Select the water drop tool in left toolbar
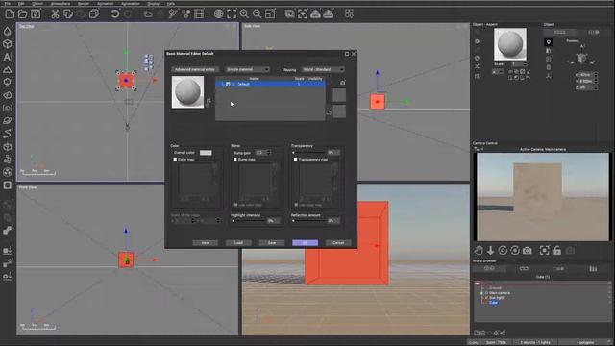The image size is (615, 346). pyautogui.click(x=8, y=31)
